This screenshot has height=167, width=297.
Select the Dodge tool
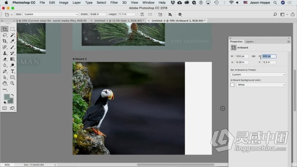(12, 65)
